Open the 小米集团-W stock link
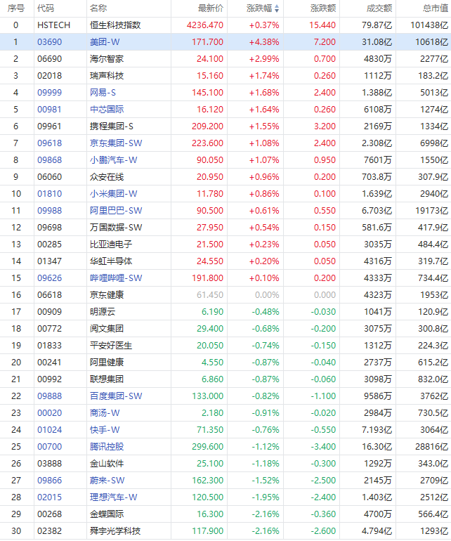Image resolution: width=451 pixels, height=541 pixels. [114, 193]
